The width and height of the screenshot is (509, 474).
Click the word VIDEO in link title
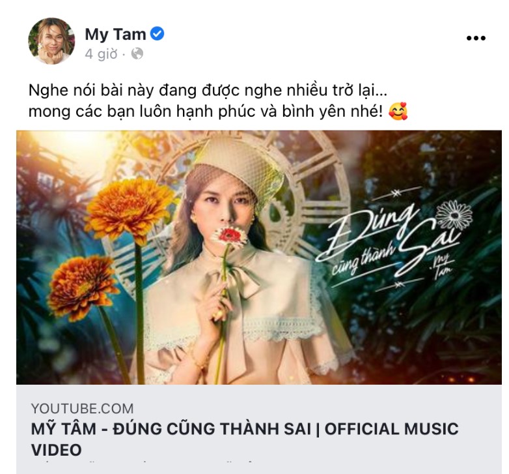tap(57, 450)
